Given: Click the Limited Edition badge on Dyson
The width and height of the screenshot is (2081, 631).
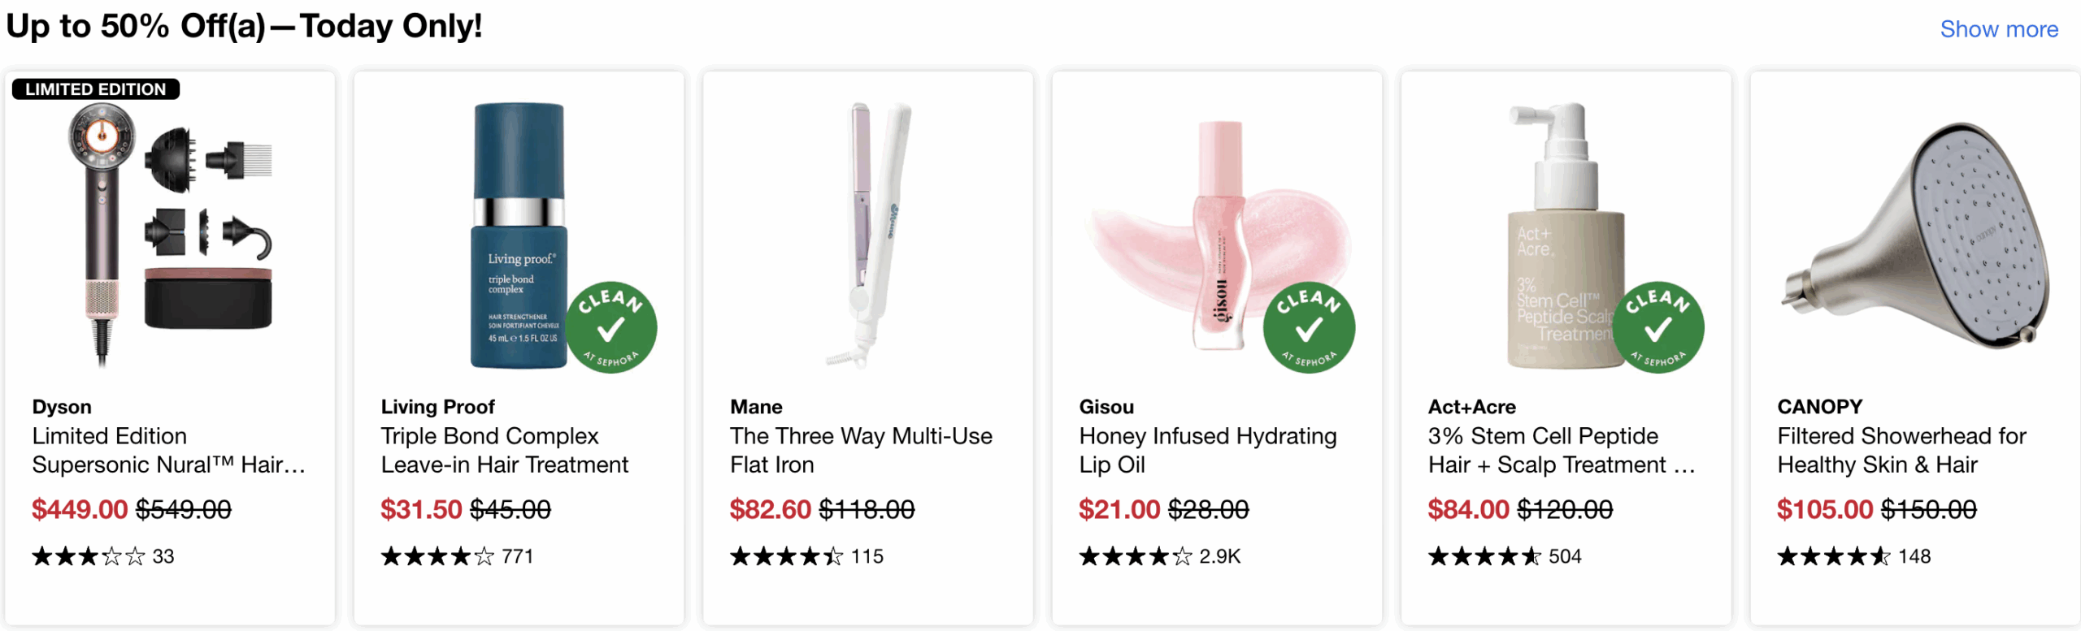Looking at the screenshot, I should [x=95, y=89].
